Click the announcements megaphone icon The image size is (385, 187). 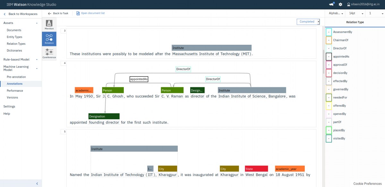point(331,4)
